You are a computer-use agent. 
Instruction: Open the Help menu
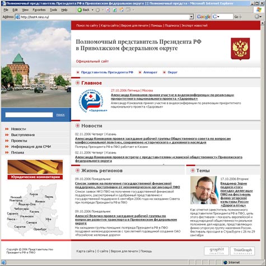click(x=64, y=10)
